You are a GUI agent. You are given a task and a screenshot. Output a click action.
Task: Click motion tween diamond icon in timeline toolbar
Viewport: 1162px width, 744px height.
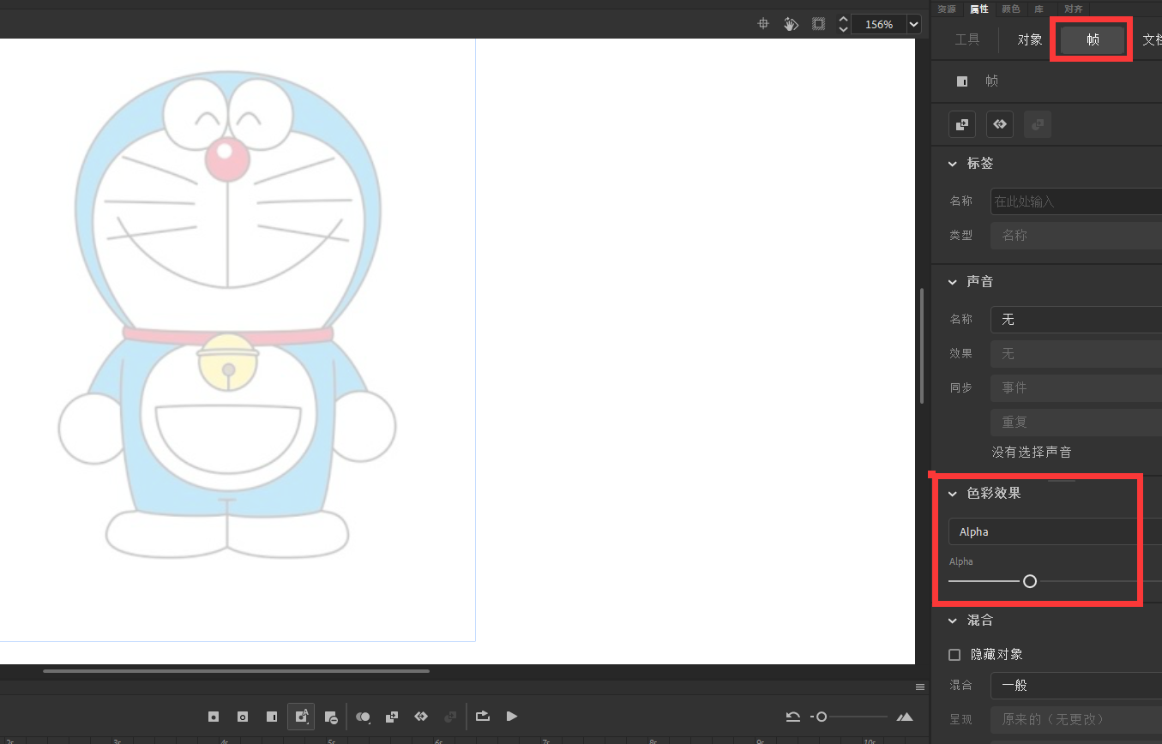tap(421, 717)
